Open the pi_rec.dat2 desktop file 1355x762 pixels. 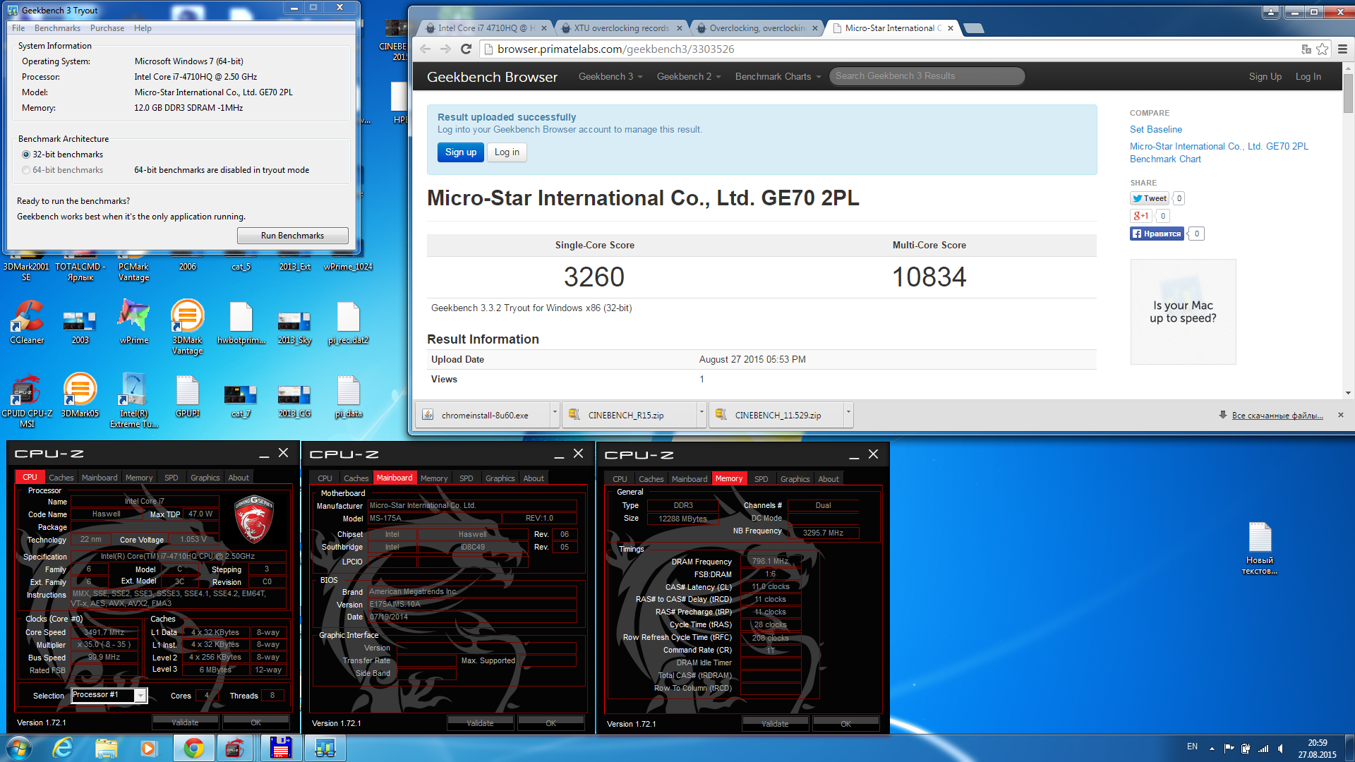[x=349, y=322]
